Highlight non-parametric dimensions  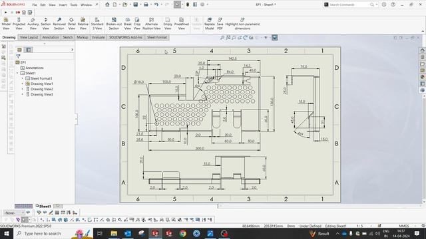(x=242, y=24)
